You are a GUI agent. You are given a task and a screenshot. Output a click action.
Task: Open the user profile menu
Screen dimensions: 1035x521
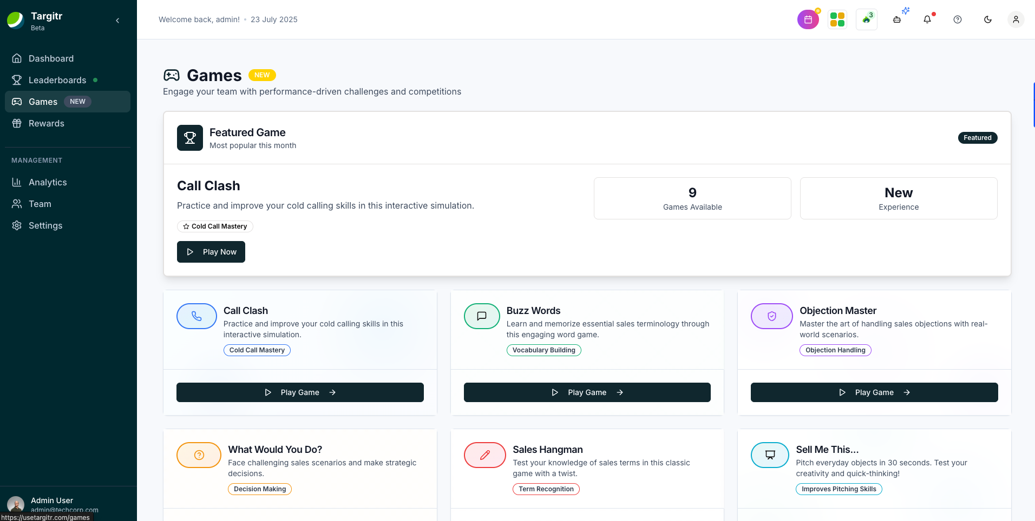pyautogui.click(x=1016, y=19)
